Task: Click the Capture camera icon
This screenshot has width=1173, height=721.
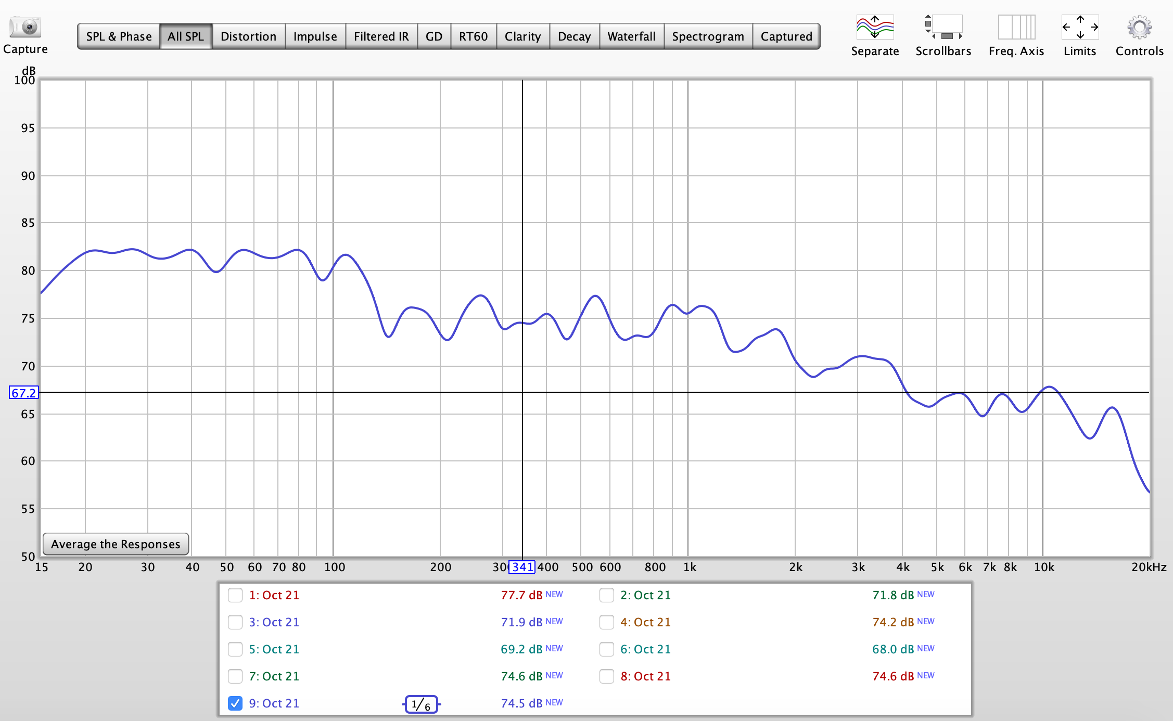Action: (24, 27)
